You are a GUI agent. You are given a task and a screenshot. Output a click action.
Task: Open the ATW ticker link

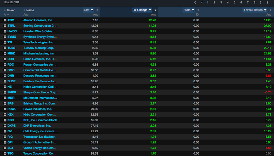pos(11,20)
